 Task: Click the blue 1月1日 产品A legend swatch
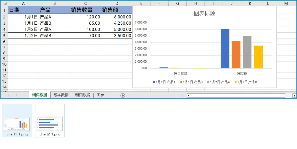click(154, 82)
